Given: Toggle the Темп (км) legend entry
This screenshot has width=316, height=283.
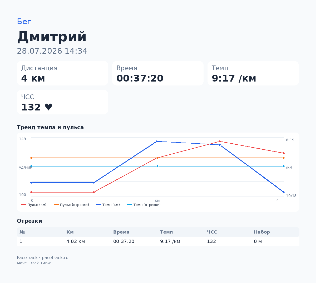Looking at the screenshot, I should click(x=108, y=205).
